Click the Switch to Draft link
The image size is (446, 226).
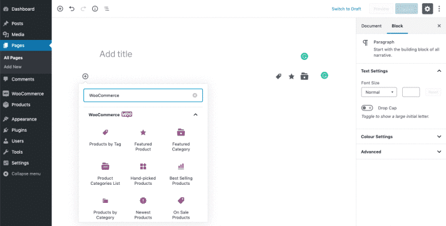(346, 9)
